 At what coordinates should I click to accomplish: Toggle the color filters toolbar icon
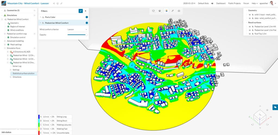(166, 11)
